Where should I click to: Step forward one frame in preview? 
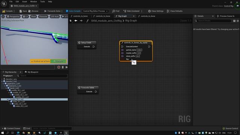tap(66, 67)
